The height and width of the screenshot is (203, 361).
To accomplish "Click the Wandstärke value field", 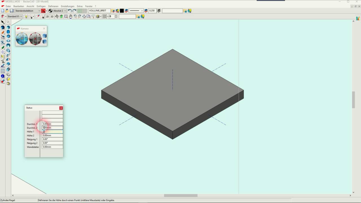I will (x=52, y=147).
